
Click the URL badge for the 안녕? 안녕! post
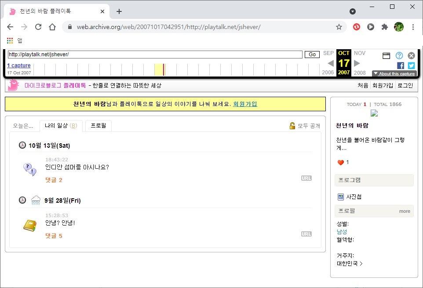click(x=306, y=234)
